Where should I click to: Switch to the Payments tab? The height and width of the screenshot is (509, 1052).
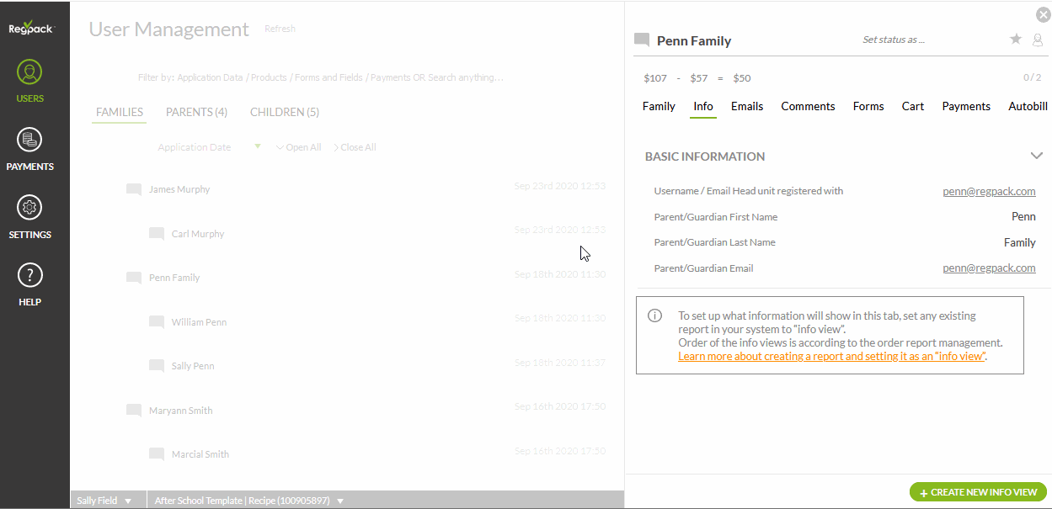click(966, 107)
